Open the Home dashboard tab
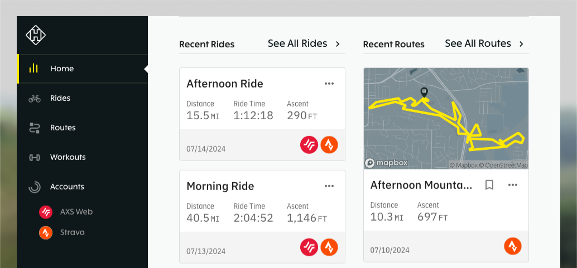This screenshot has height=268, width=577. point(61,69)
